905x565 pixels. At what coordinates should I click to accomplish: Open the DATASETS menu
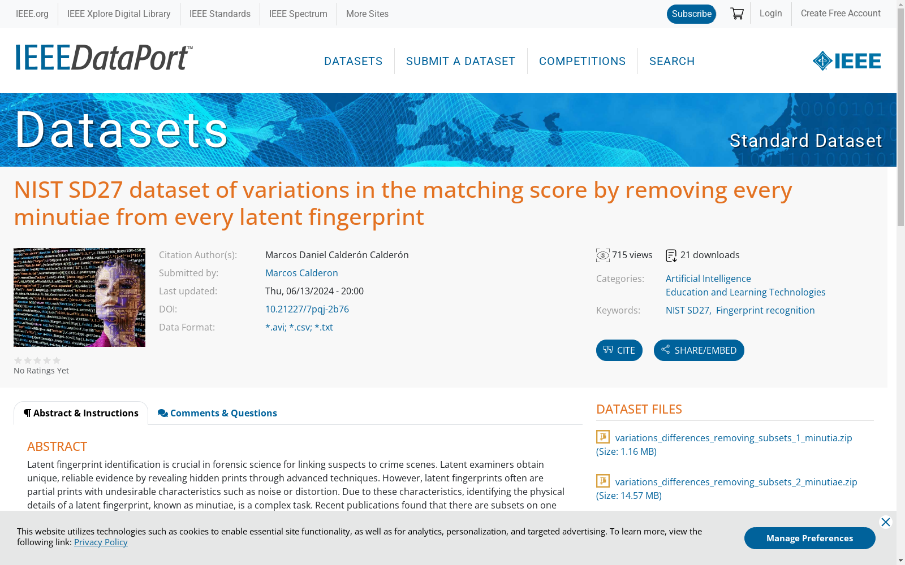354,61
